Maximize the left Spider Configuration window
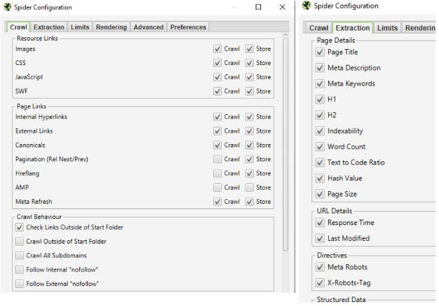 pos(258,7)
